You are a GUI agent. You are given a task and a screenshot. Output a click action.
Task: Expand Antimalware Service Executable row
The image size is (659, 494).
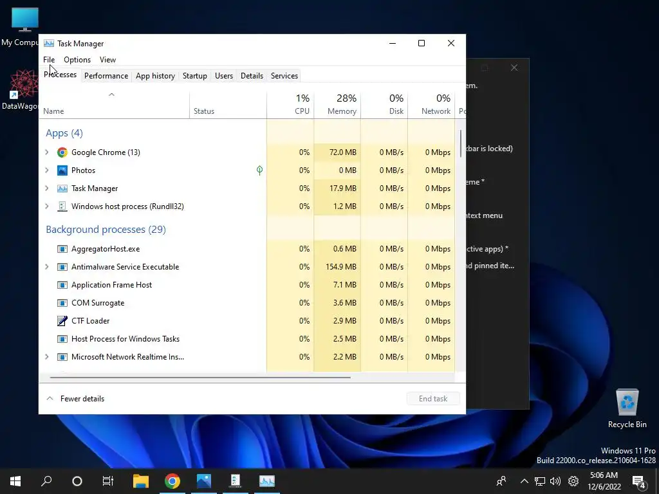(46, 267)
